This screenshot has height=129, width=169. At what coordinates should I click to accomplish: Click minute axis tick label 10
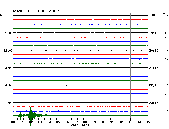(x=103, y=122)
